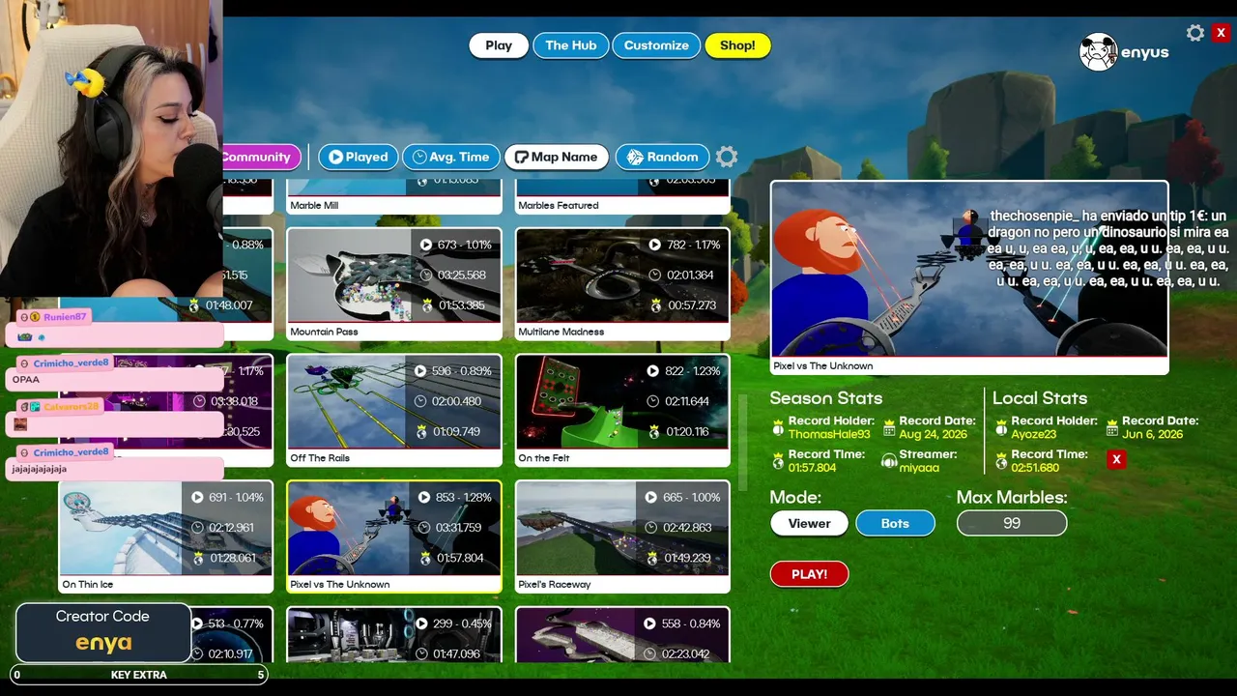Click the Streamer headphones icon
The width and height of the screenshot is (1237, 696).
point(889,461)
